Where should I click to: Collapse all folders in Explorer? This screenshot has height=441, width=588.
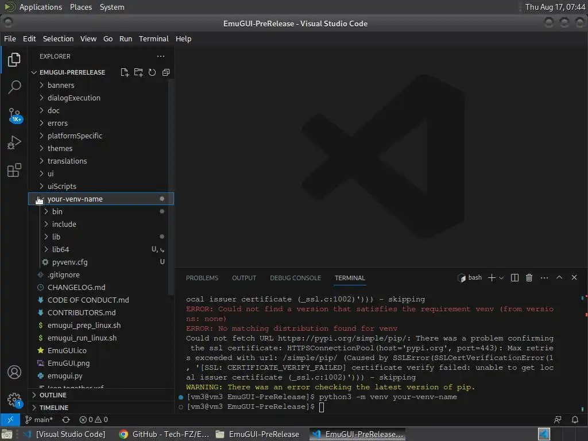[x=166, y=72]
